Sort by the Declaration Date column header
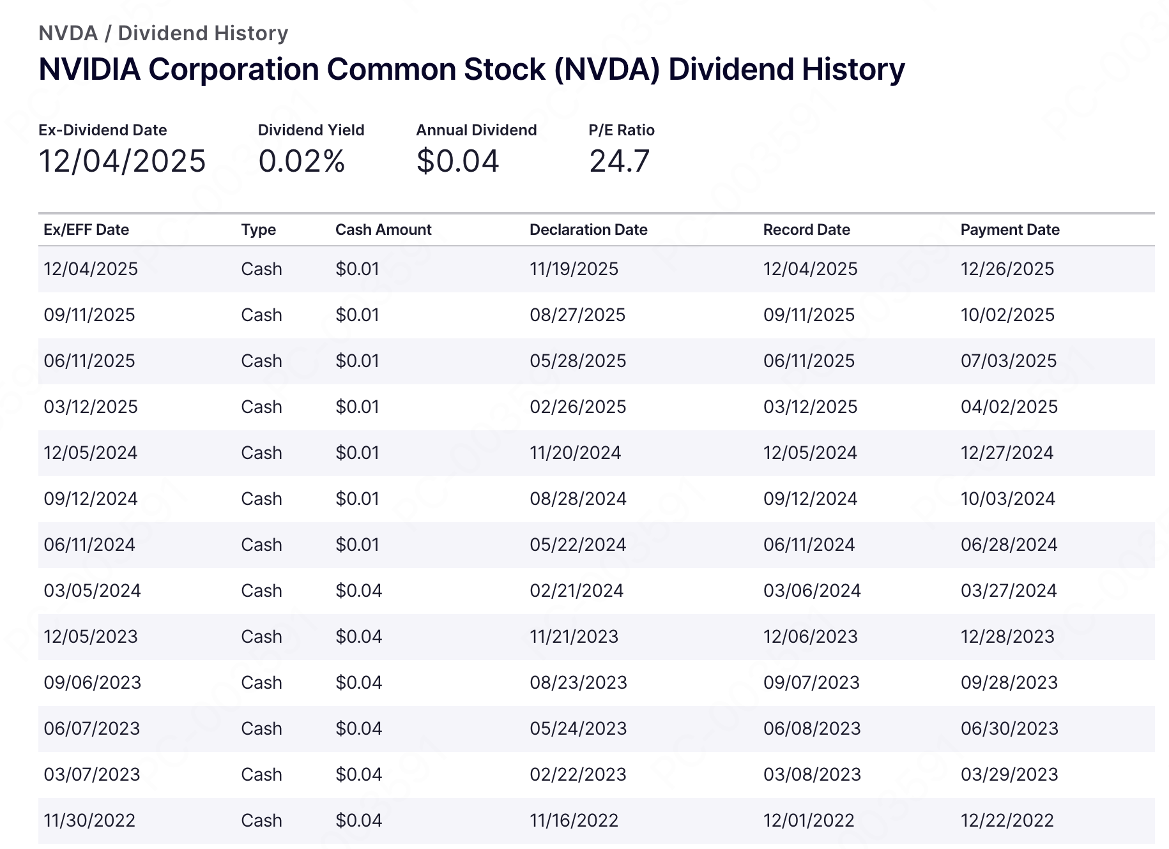The image size is (1169, 849). [588, 229]
